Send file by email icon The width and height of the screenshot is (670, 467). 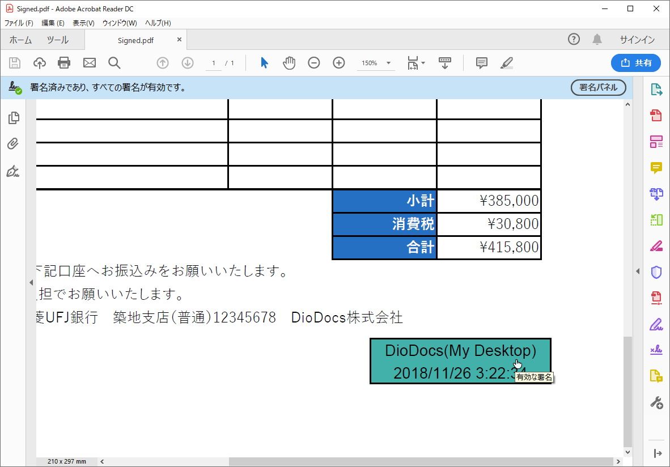click(90, 63)
